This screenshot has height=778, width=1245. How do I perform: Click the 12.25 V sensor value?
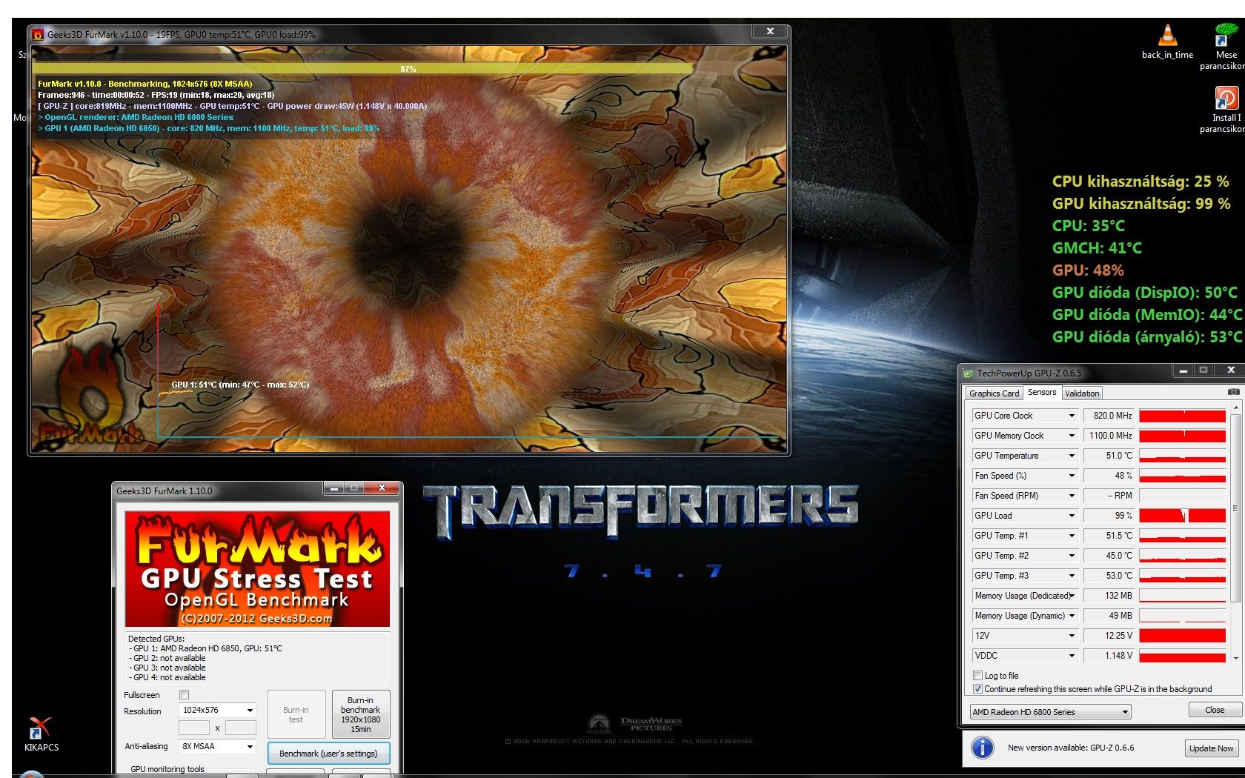[x=1109, y=636]
